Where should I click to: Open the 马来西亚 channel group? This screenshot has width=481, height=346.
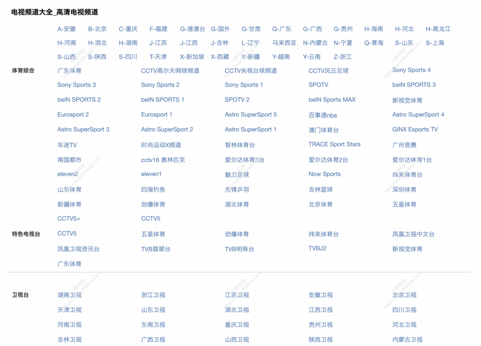click(x=284, y=43)
